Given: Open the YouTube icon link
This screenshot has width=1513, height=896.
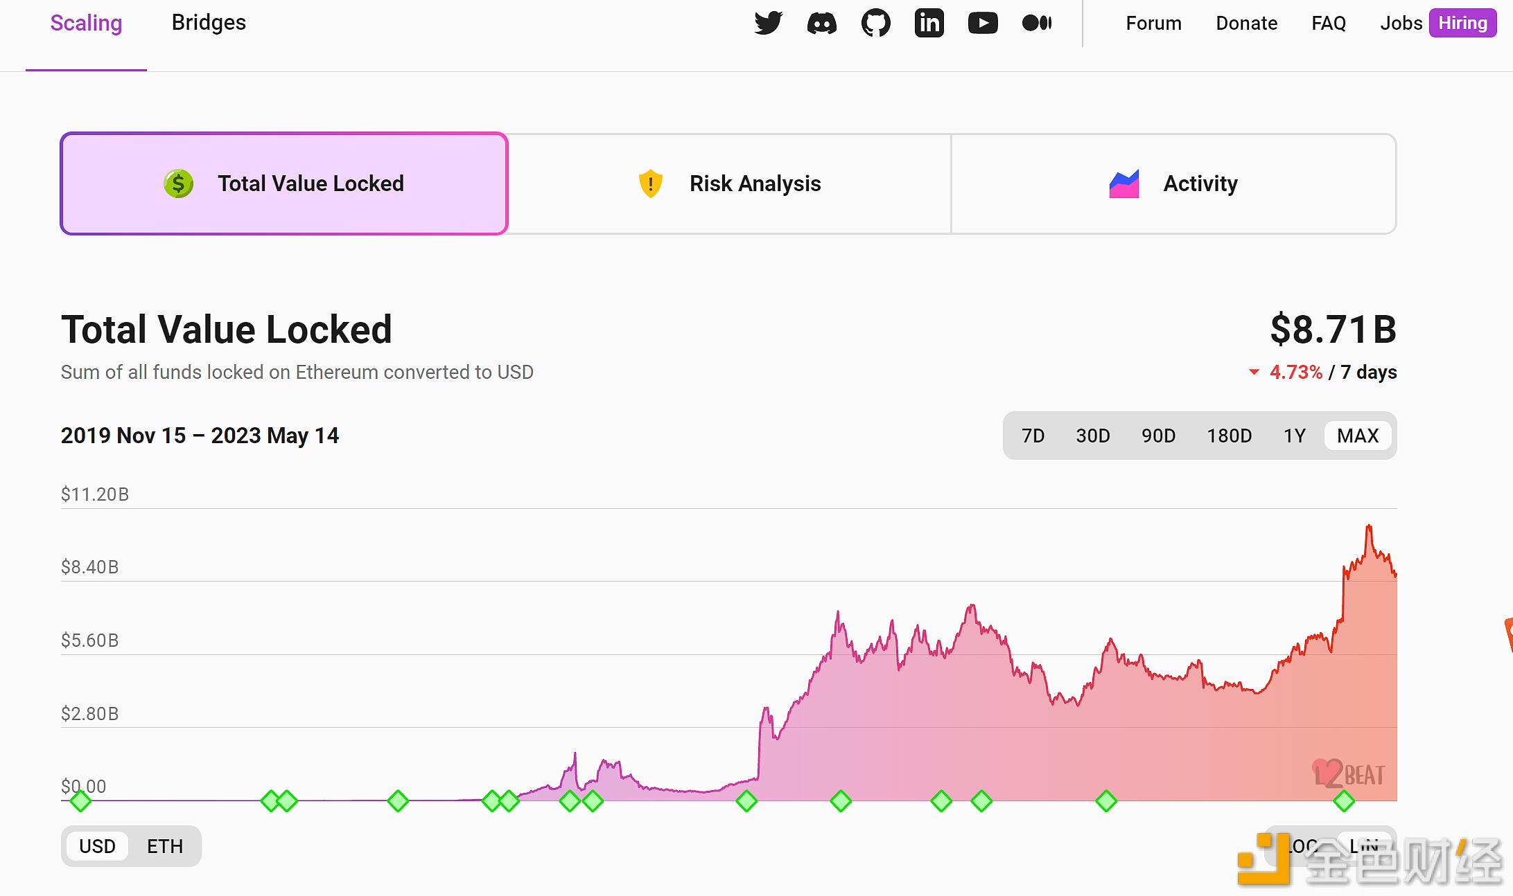Looking at the screenshot, I should [983, 23].
